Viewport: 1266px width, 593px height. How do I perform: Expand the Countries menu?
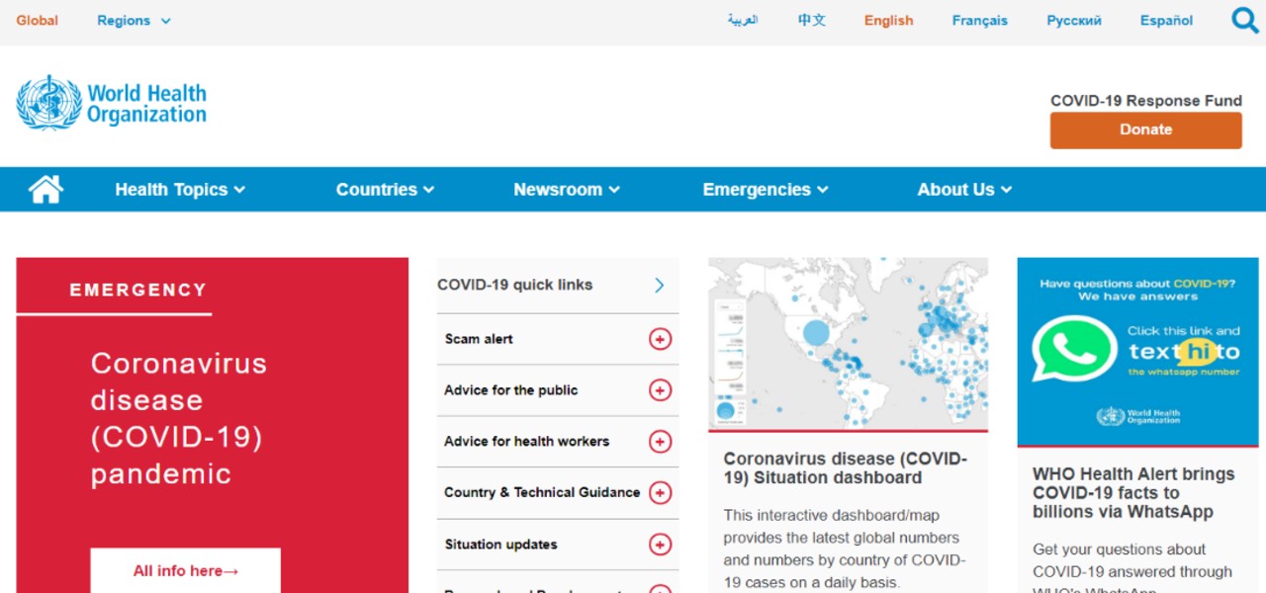point(385,189)
